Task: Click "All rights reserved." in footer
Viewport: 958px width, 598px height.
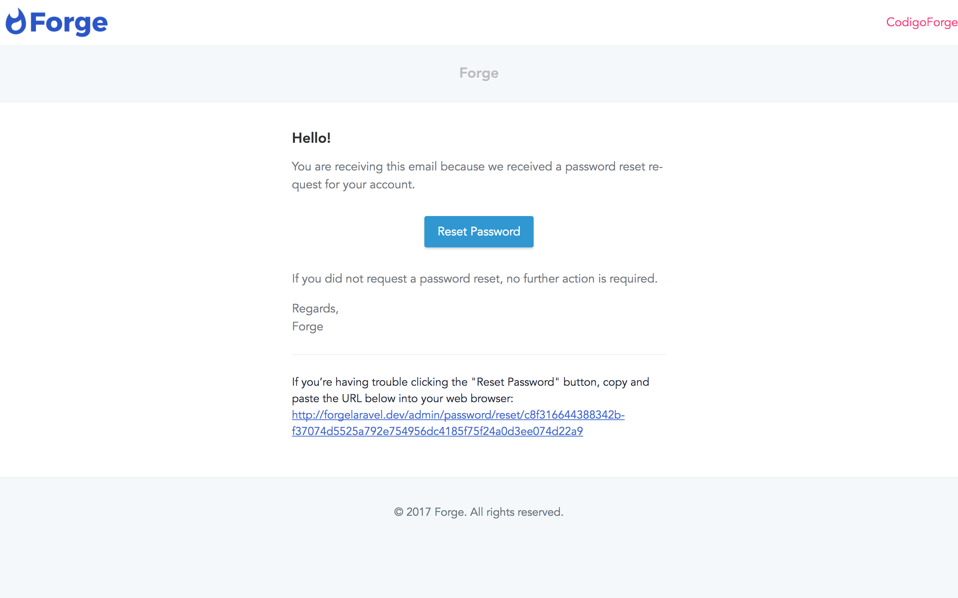Action: pos(516,512)
